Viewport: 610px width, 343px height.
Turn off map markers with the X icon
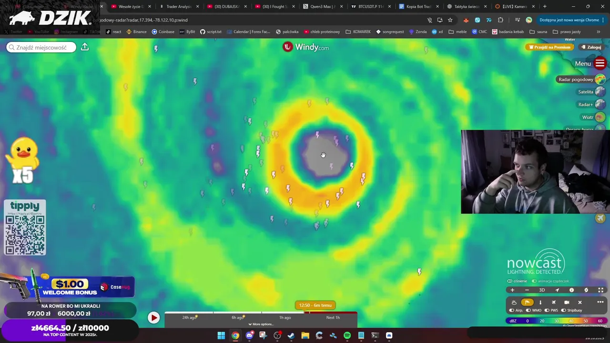(580, 303)
